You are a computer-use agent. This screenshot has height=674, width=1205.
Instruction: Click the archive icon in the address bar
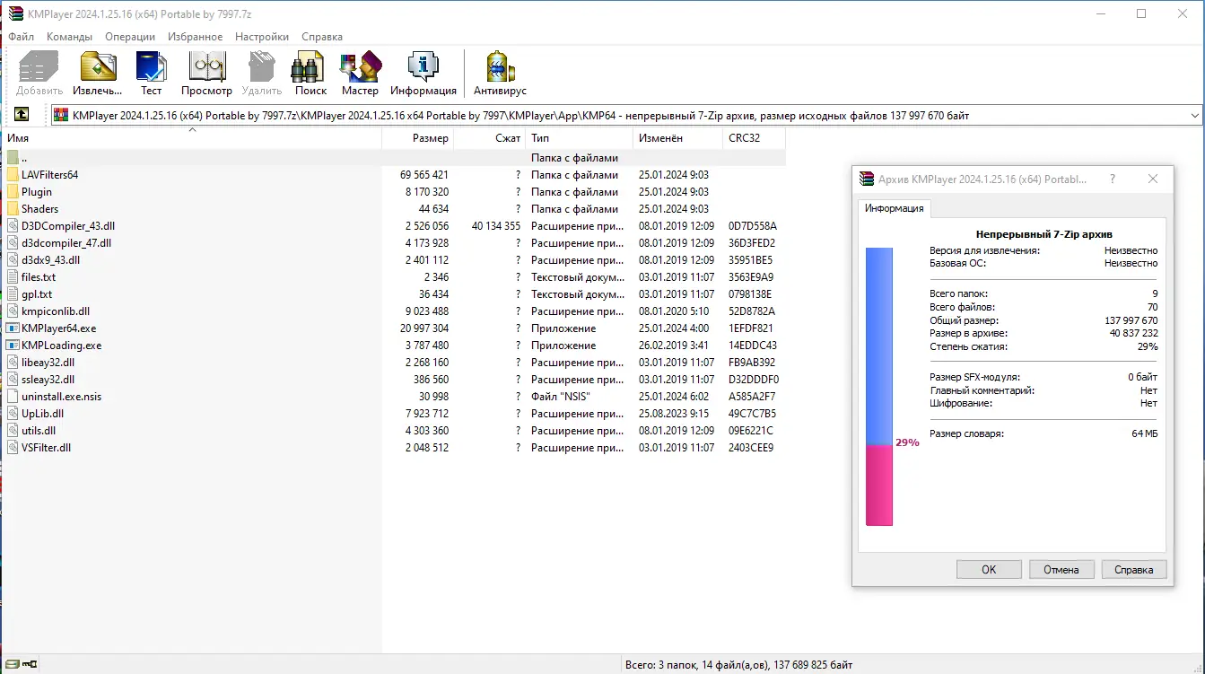pyautogui.click(x=60, y=115)
